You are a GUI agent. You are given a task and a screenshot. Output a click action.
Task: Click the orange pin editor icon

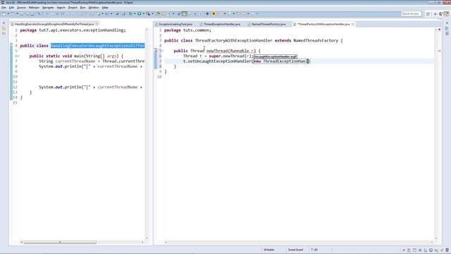pyautogui.click(x=214, y=13)
